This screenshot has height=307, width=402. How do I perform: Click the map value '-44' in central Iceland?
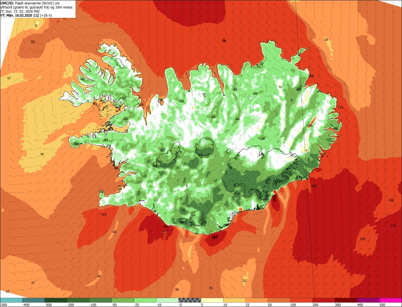click(237, 119)
